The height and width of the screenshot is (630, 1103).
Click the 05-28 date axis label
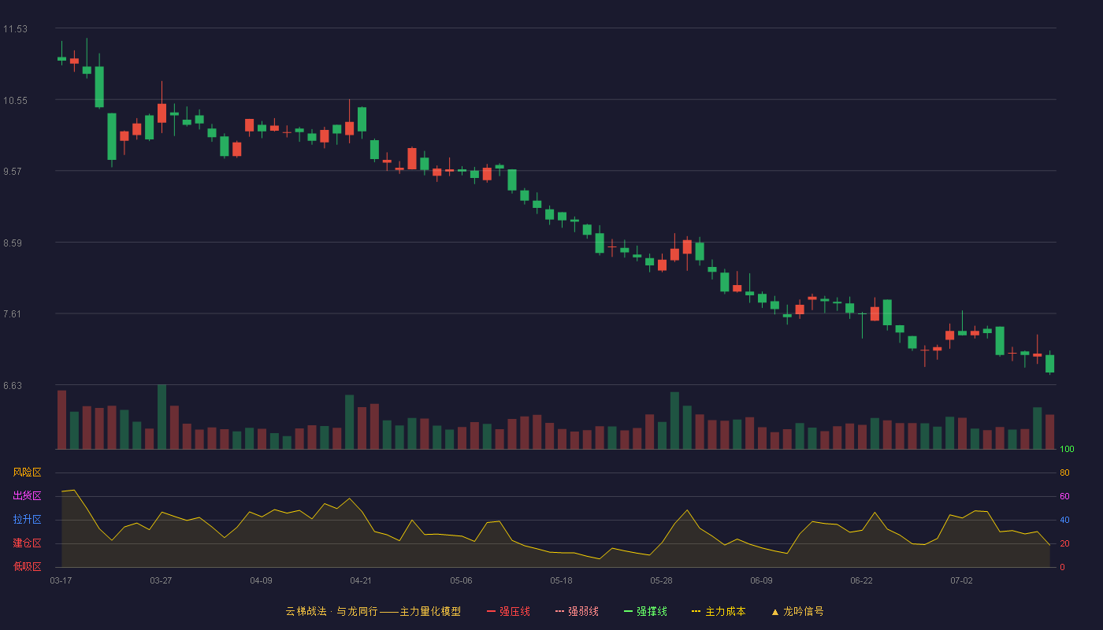(x=661, y=580)
